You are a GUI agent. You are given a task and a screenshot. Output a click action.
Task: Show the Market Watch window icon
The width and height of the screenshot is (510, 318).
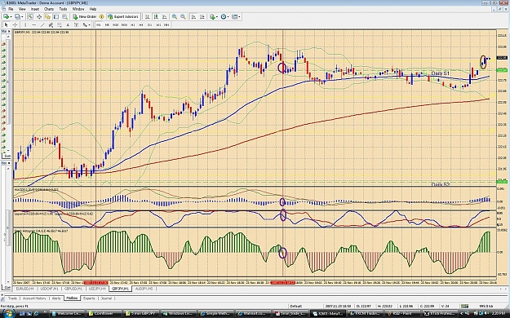[x=30, y=16]
